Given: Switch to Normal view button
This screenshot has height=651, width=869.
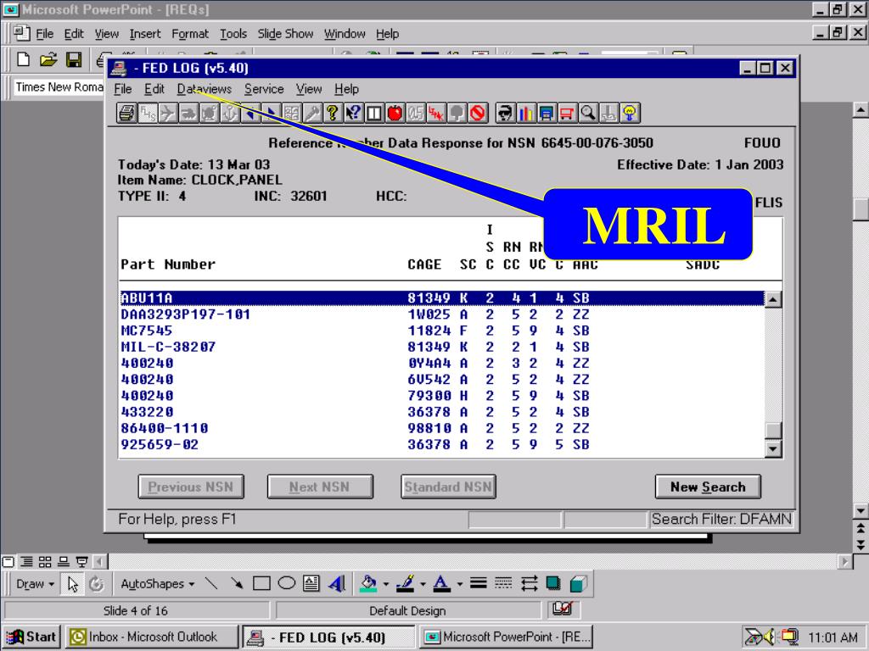Looking at the screenshot, I should (8, 562).
